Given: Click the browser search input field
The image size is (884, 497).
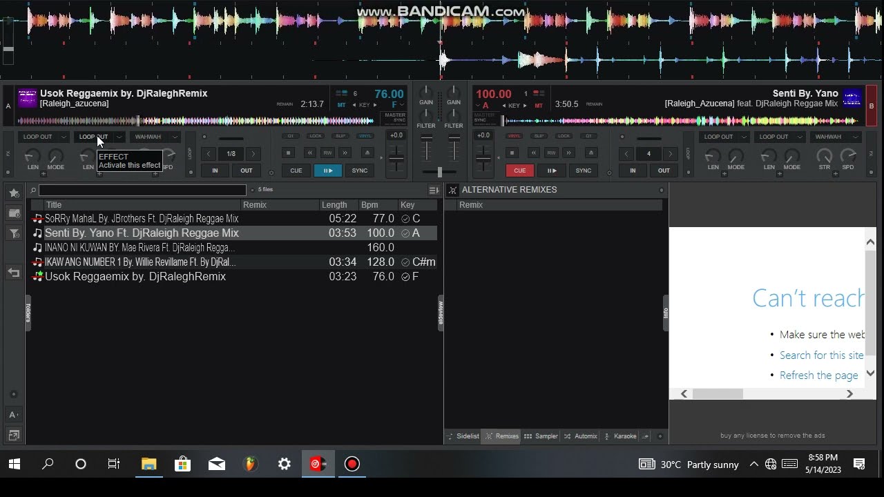Looking at the screenshot, I should point(142,190).
